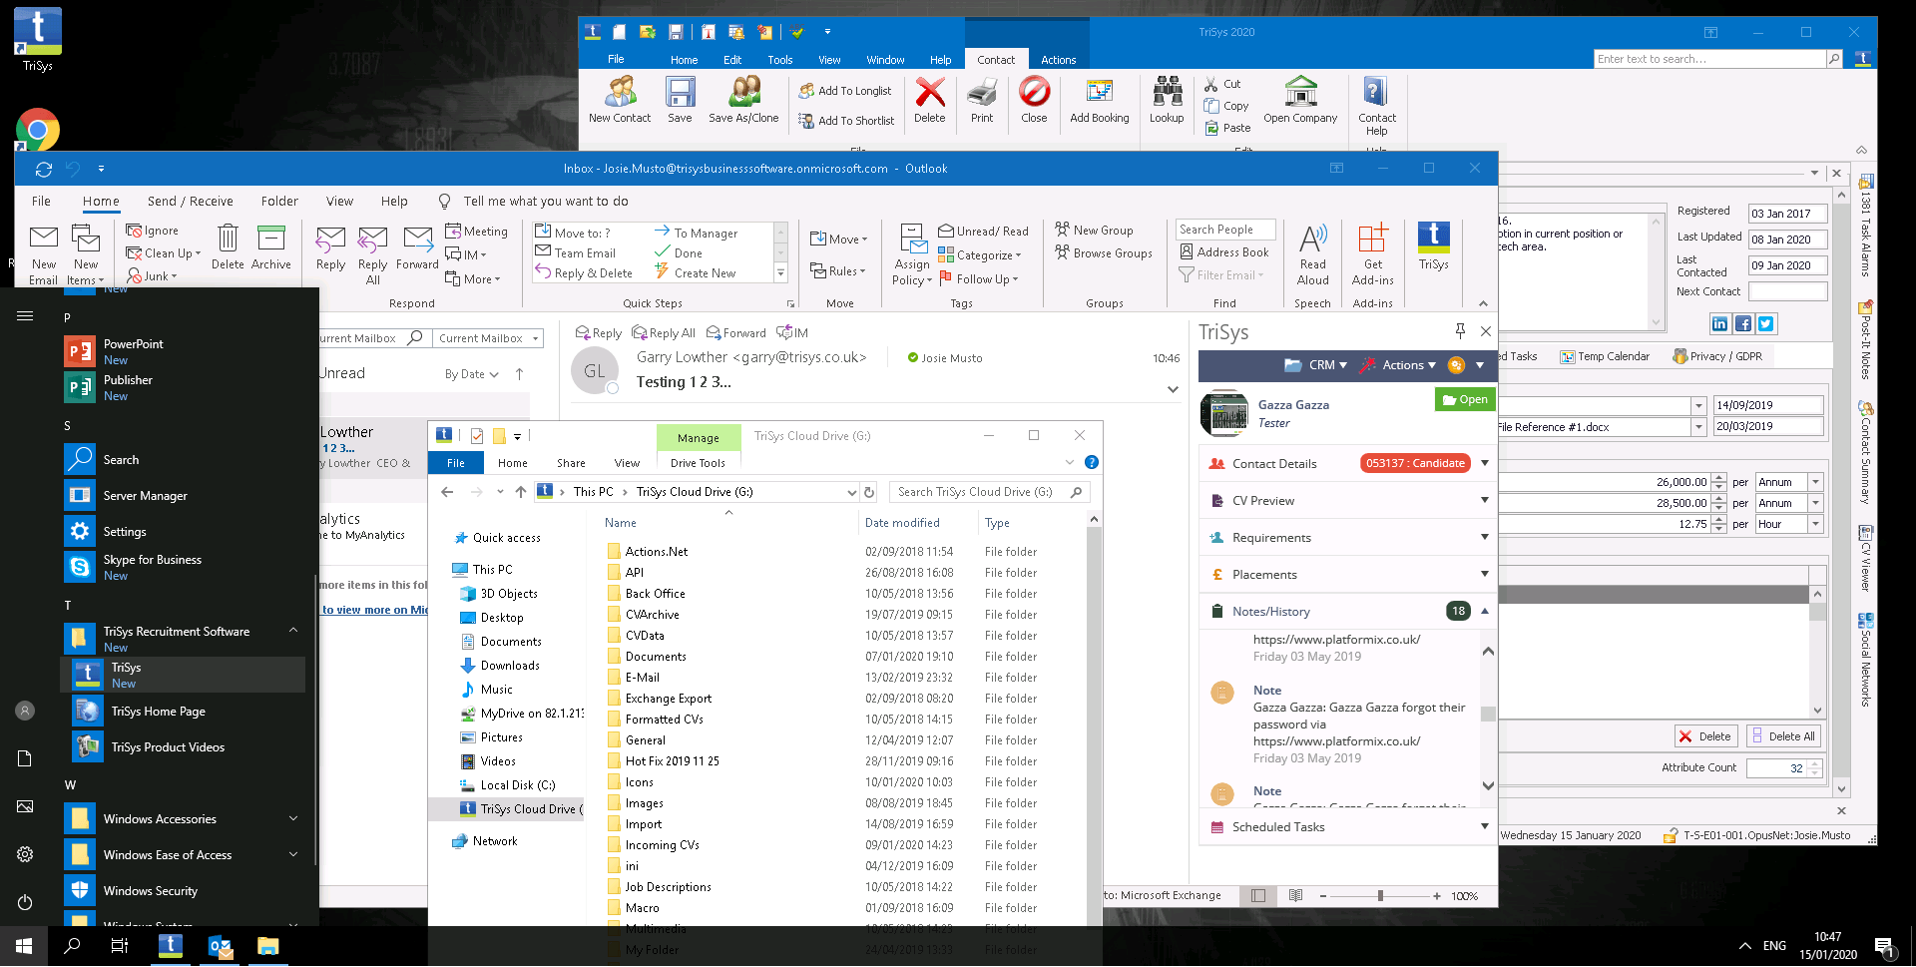1916x967 pixels.
Task: Click Facebook icon in TriSys contact form
Action: (x=1742, y=323)
